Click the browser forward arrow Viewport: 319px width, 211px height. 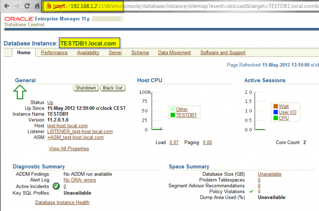(x=17, y=6)
